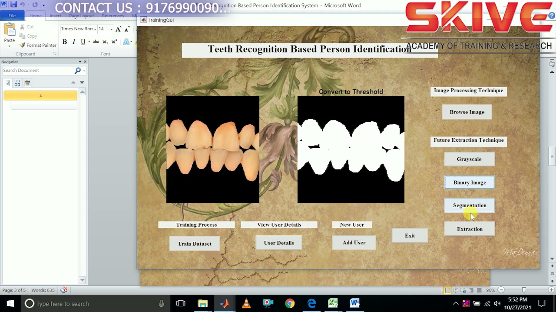This screenshot has width=556, height=312.
Task: Open Google Chrome from the taskbar
Action: 290,303
